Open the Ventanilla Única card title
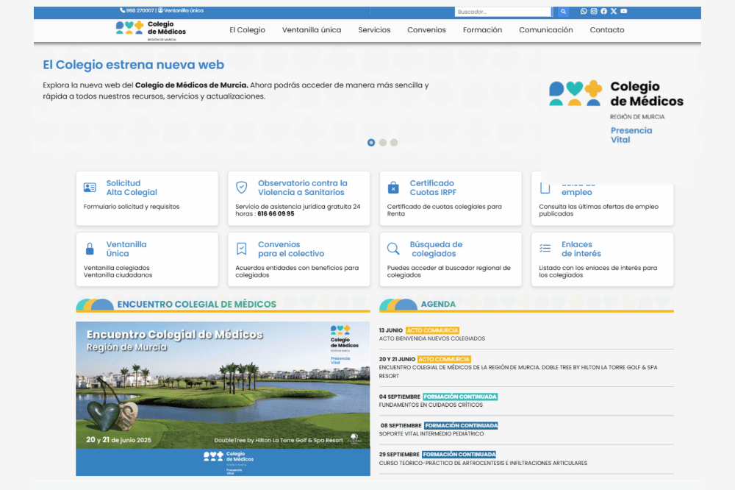This screenshot has width=735, height=490. click(x=126, y=249)
